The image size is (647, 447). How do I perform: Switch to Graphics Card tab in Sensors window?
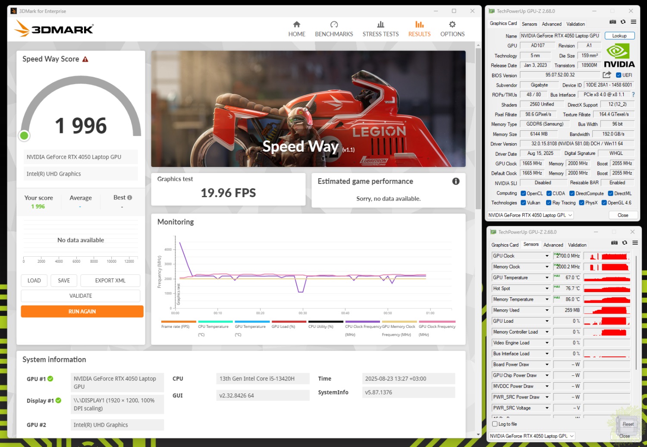point(505,245)
